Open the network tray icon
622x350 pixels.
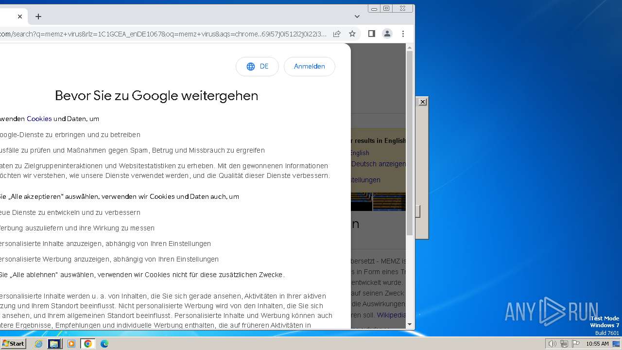tap(564, 344)
